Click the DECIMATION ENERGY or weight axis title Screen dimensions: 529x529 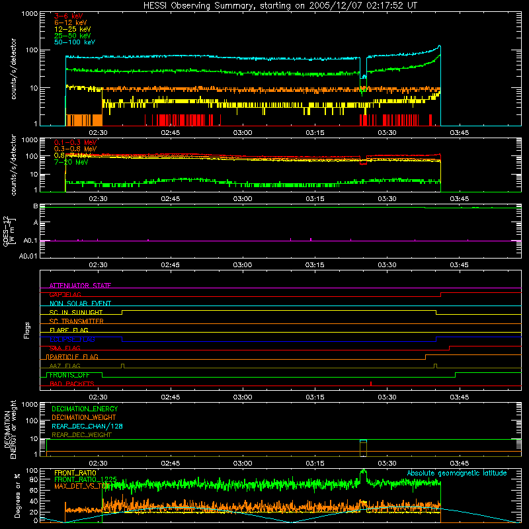coord(10,429)
